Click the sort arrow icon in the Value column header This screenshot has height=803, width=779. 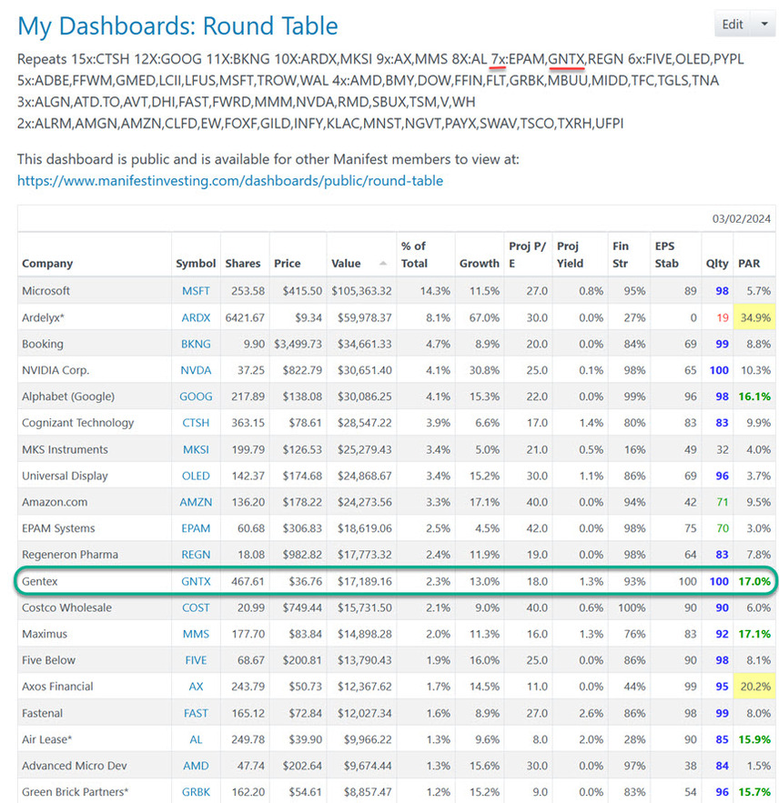pyautogui.click(x=383, y=263)
